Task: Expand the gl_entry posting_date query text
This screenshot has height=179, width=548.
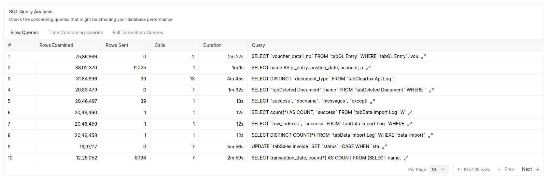Action: [x=368, y=68]
